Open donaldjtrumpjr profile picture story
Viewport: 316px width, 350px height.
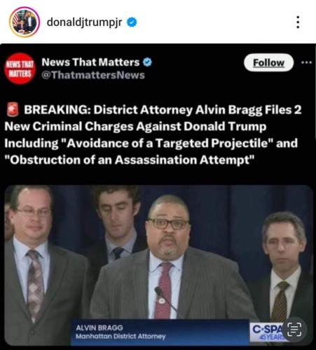(25, 22)
